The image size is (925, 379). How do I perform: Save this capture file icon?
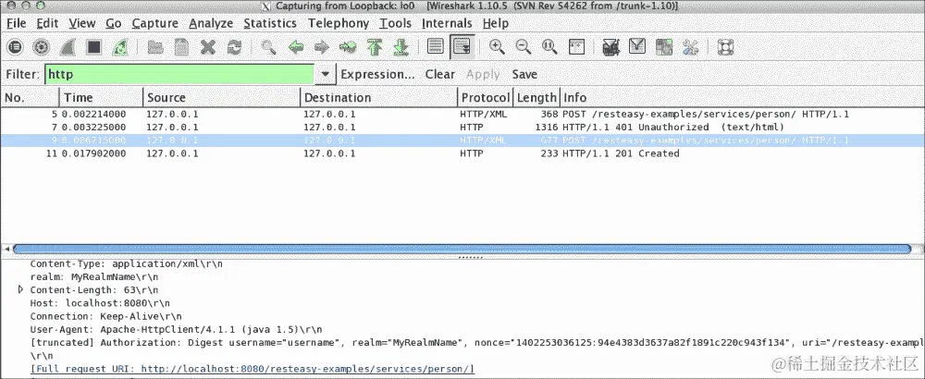[x=181, y=46]
